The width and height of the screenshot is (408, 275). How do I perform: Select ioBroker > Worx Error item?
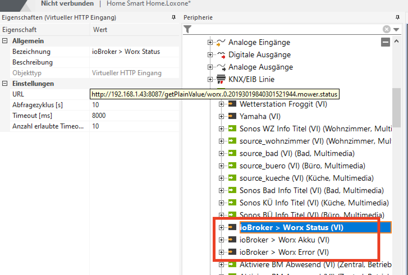tap(284, 252)
